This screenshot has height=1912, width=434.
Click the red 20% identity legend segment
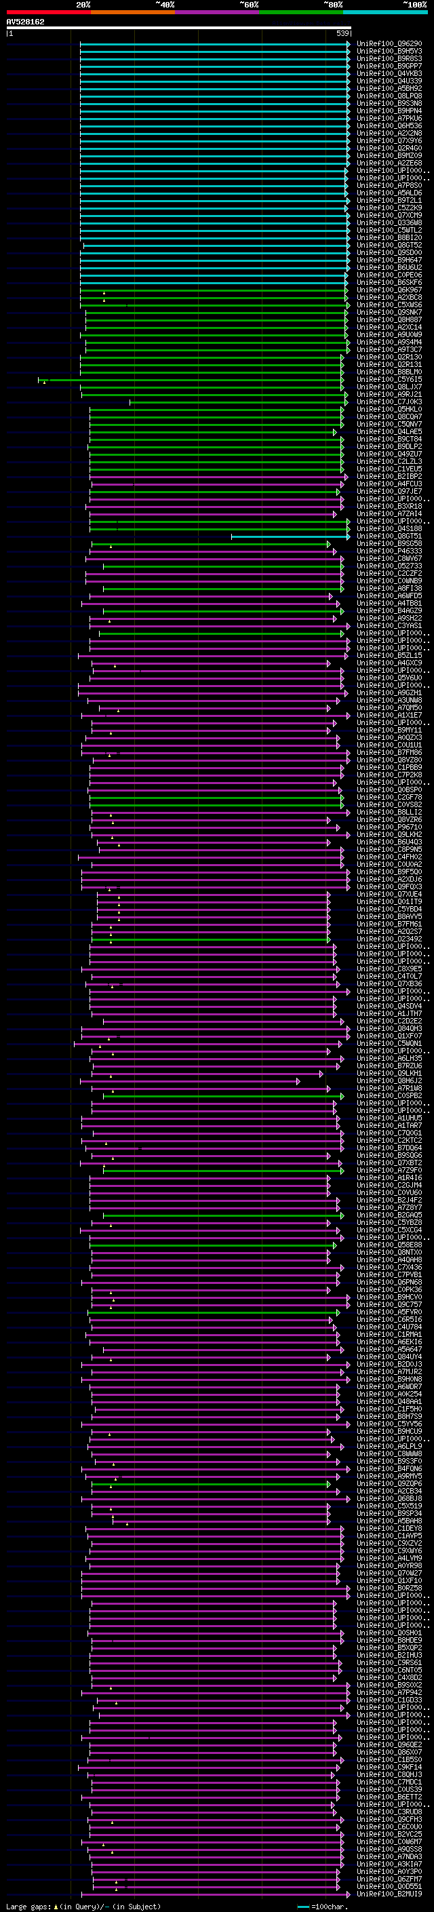coord(48,13)
